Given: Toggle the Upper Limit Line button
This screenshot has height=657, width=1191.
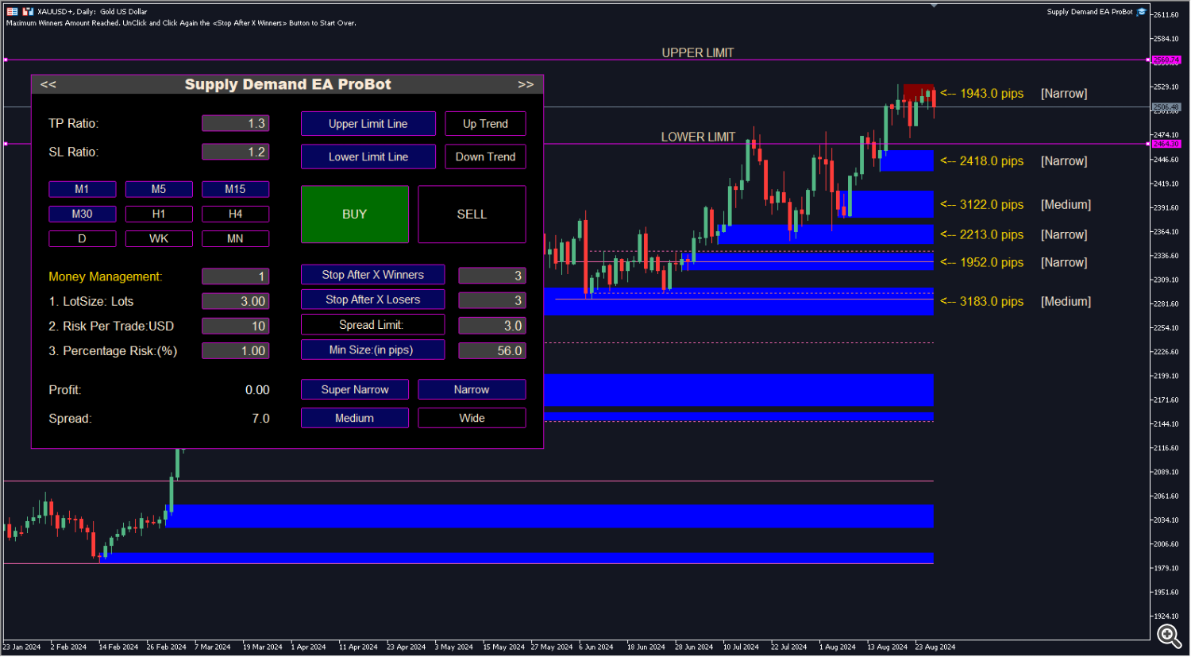Looking at the screenshot, I should click(368, 124).
